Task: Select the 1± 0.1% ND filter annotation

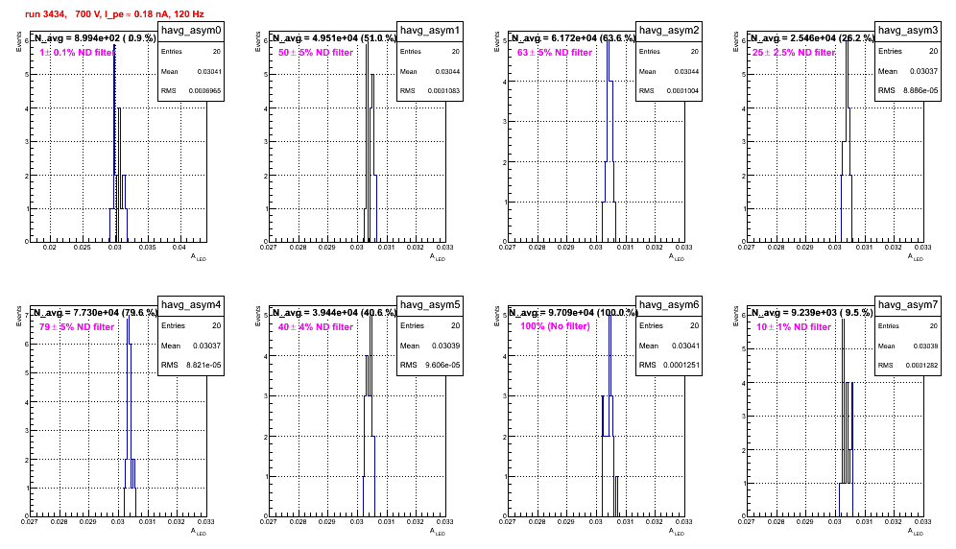Action: [77, 53]
